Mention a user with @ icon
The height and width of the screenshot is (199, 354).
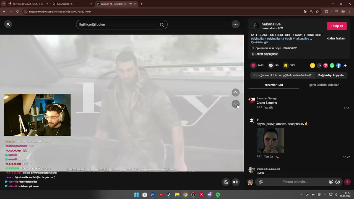(x=331, y=182)
